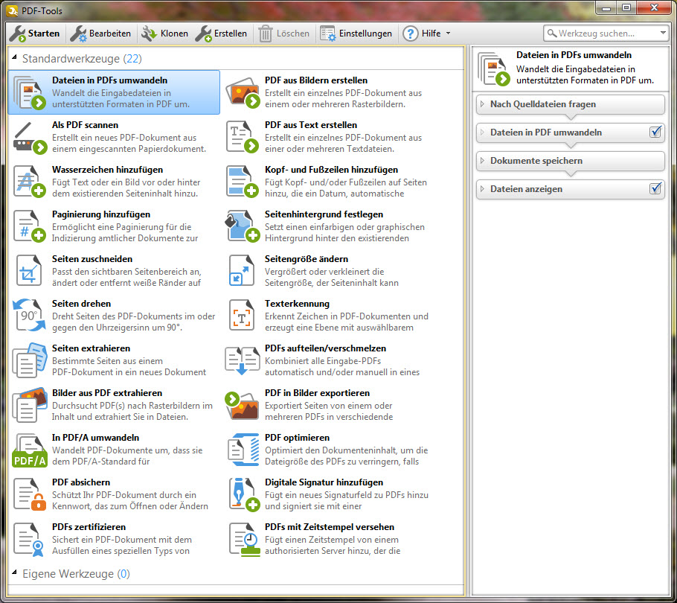Click into the Werkzeug suchen field
Screen dimensions: 677x603
click(606, 33)
